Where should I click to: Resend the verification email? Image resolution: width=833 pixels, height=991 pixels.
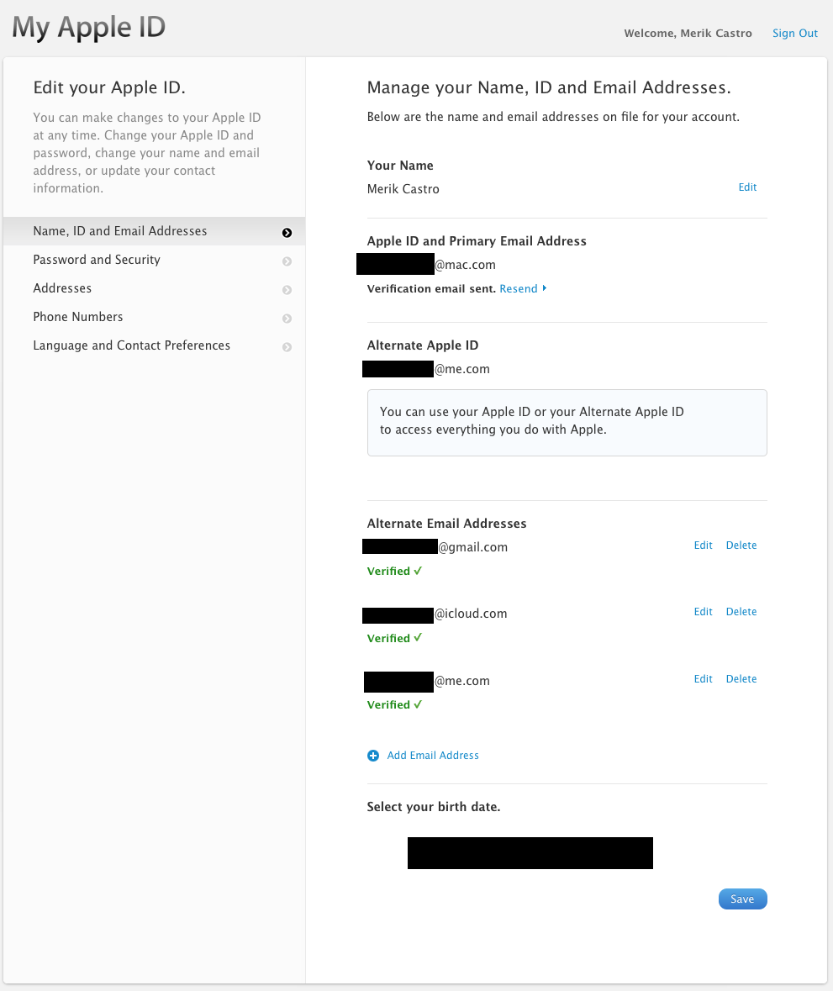[x=519, y=289]
